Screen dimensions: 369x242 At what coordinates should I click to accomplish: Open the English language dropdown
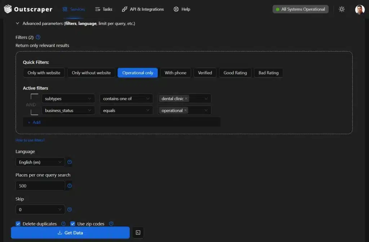[40, 162]
